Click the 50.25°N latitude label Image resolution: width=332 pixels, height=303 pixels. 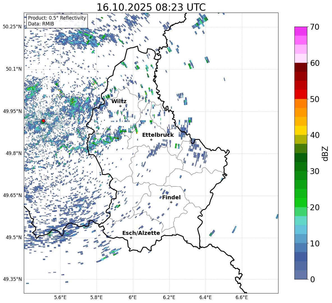pyautogui.click(x=12, y=27)
